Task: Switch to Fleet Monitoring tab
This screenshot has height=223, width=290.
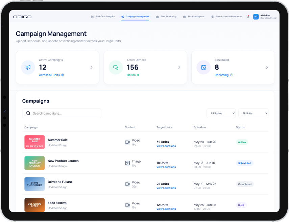Action: (166, 17)
